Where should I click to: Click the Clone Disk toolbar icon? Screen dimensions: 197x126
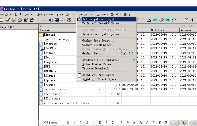click(x=155, y=20)
